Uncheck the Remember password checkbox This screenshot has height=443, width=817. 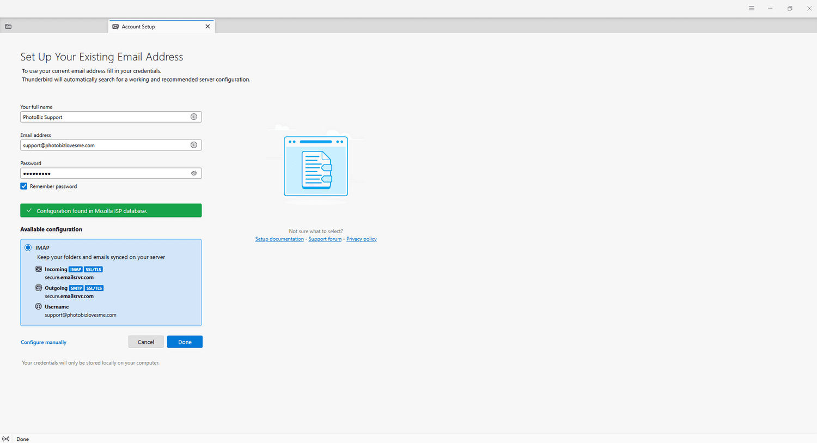[24, 186]
